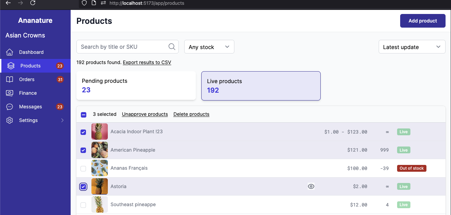This screenshot has height=215, width=451.
Task: Click the Southeast pineappe thumbnail image
Action: tap(99, 204)
